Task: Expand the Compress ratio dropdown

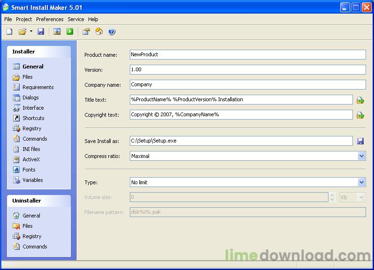Action: click(361, 156)
